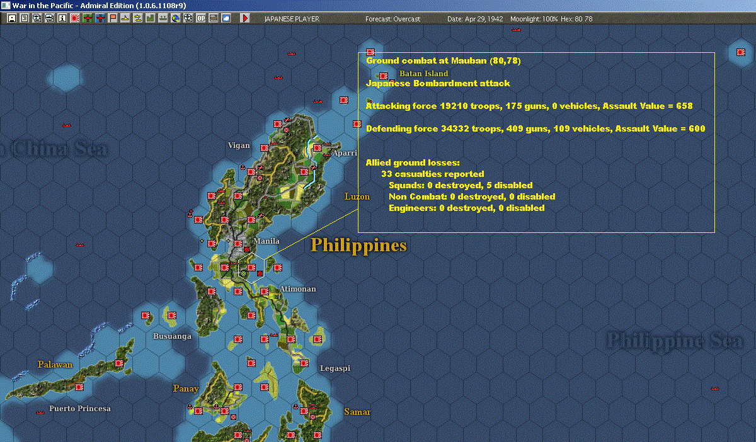Click the highlighted Mauban hex outline
This screenshot has width=756, height=442.
(x=251, y=268)
